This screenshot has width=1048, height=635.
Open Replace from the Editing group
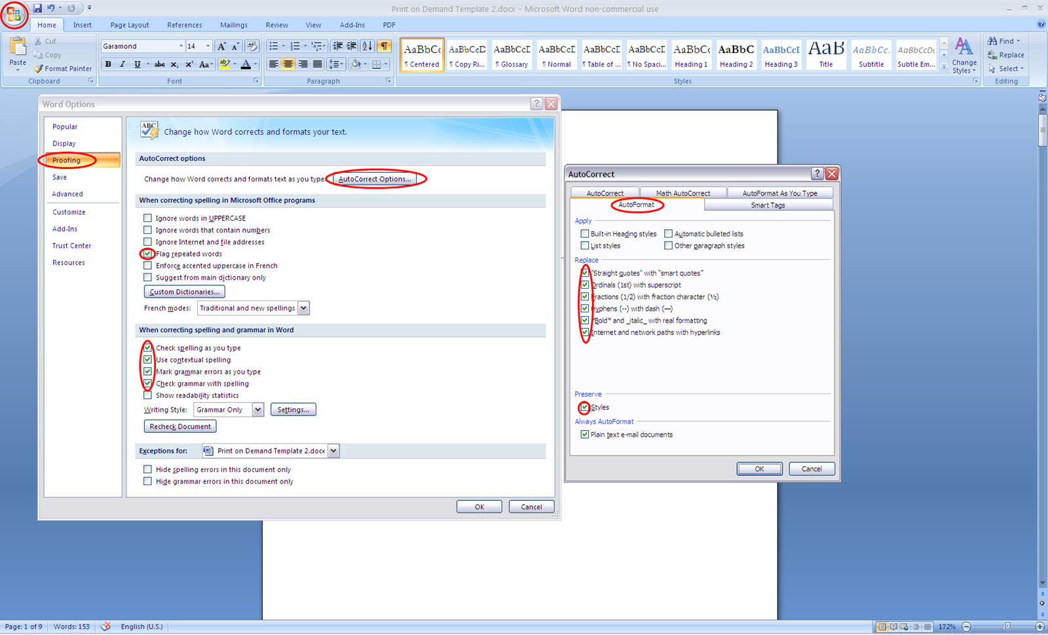(x=1007, y=55)
